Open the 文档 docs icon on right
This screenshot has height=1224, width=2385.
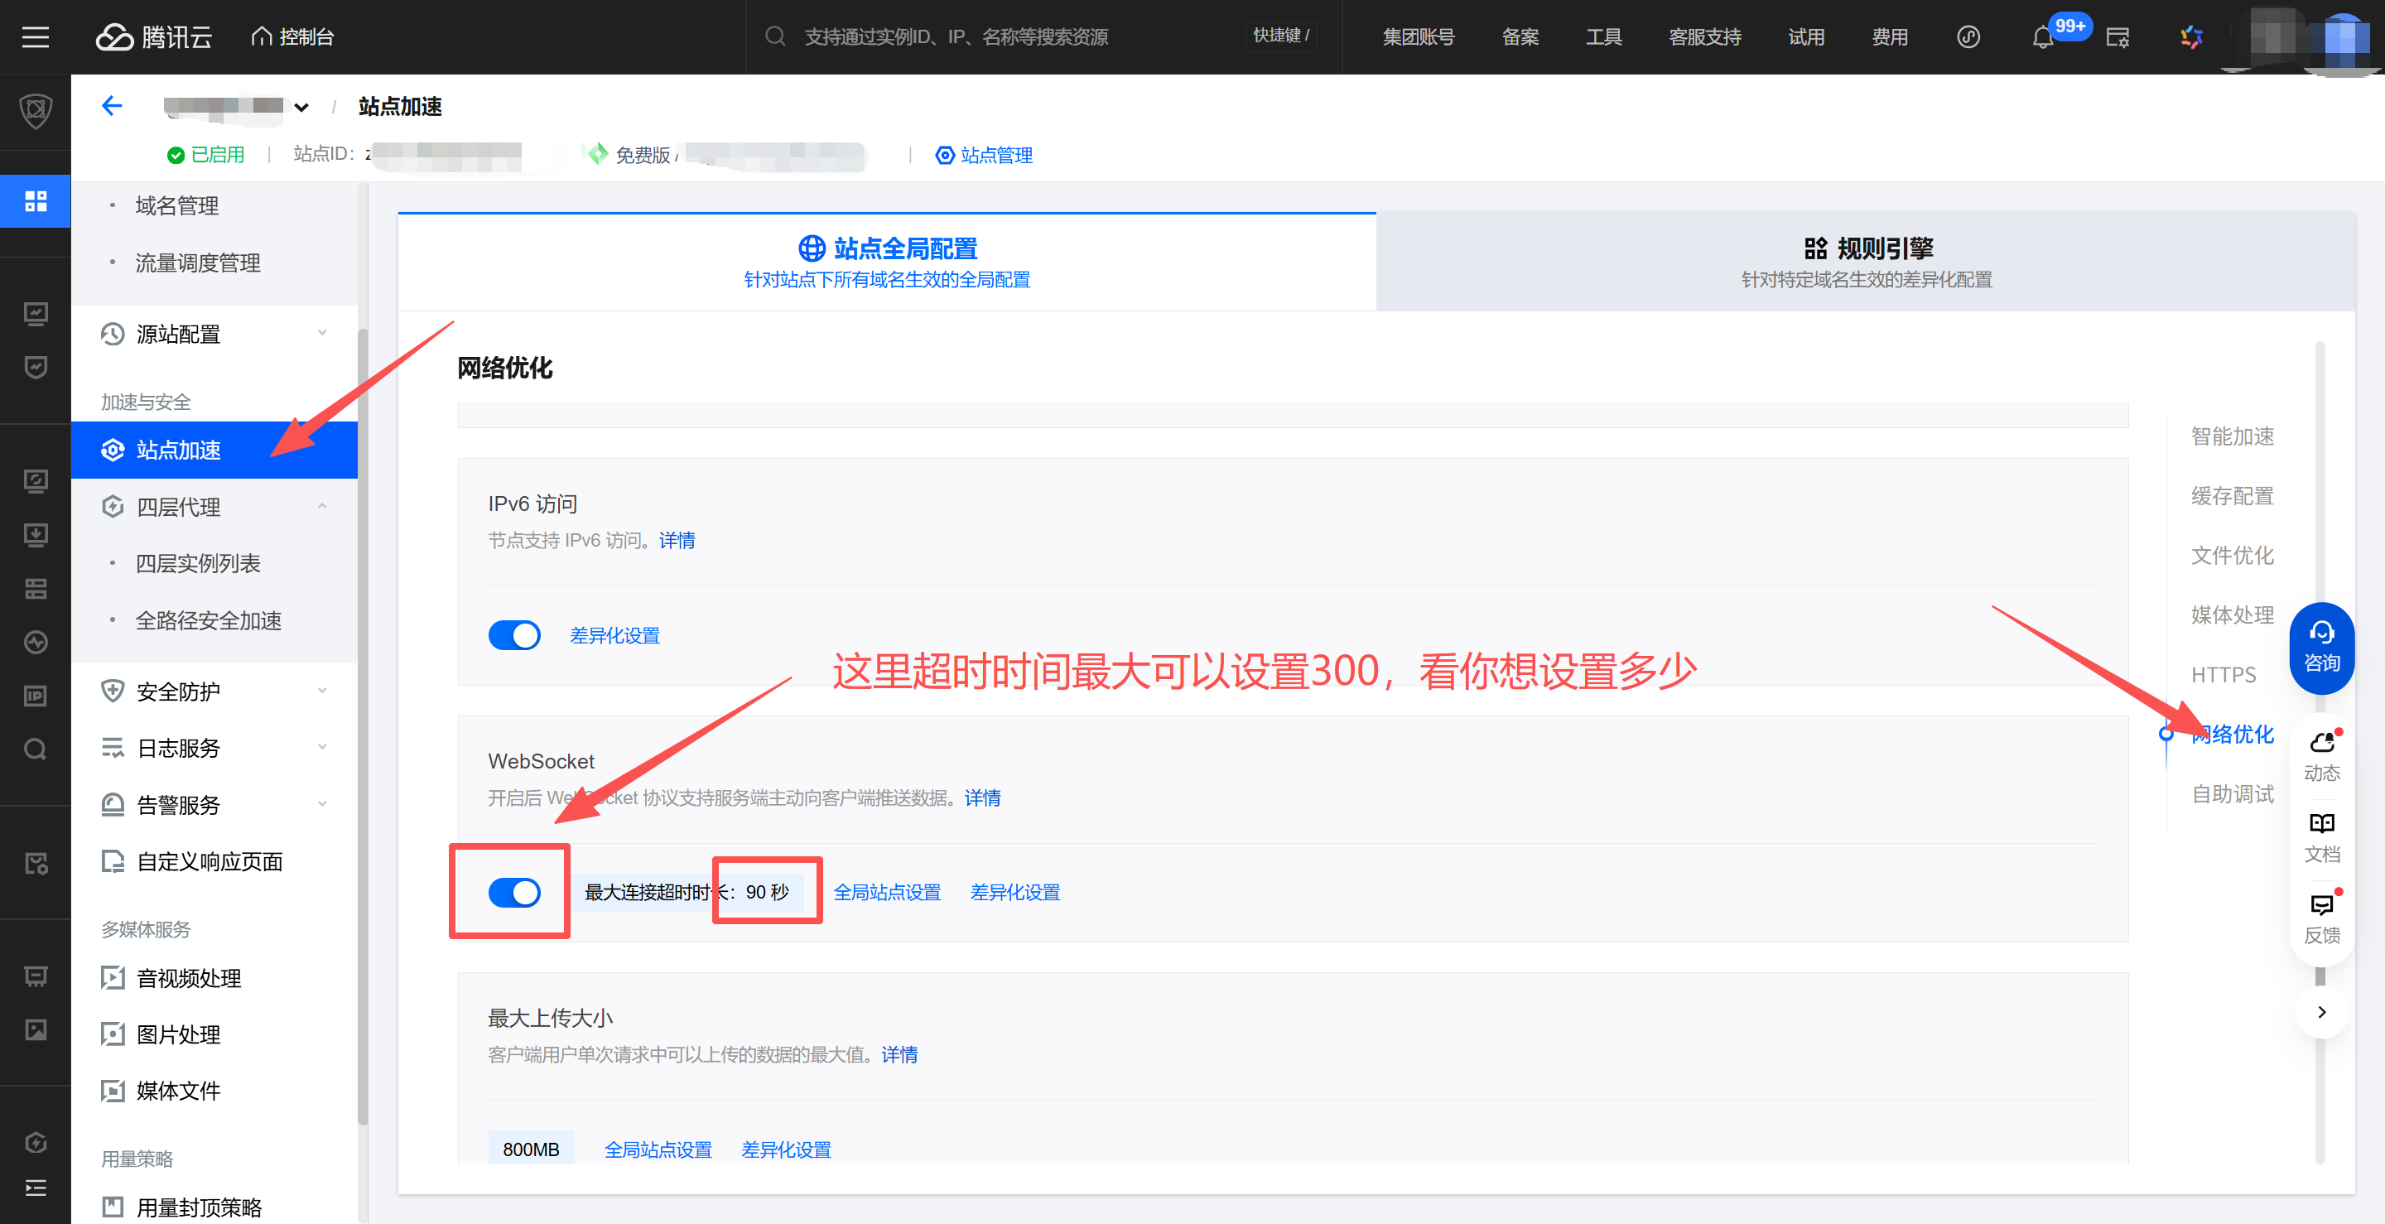click(x=2321, y=836)
